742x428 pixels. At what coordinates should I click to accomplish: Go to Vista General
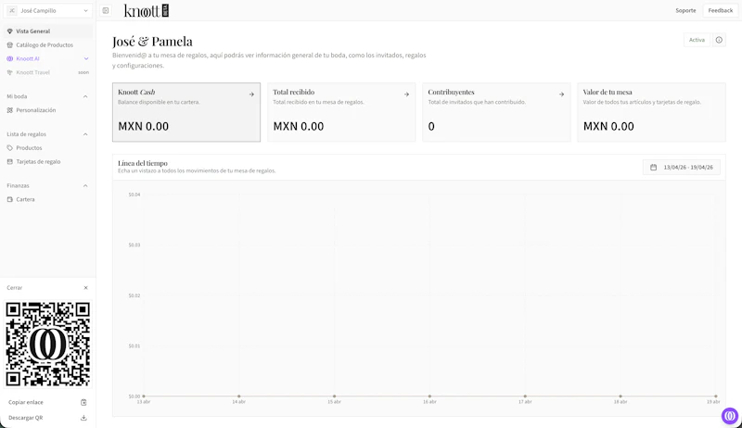pyautogui.click(x=47, y=31)
